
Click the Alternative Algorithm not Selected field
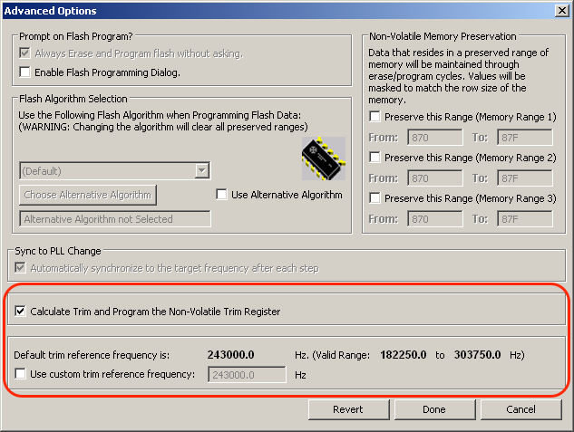click(x=115, y=219)
